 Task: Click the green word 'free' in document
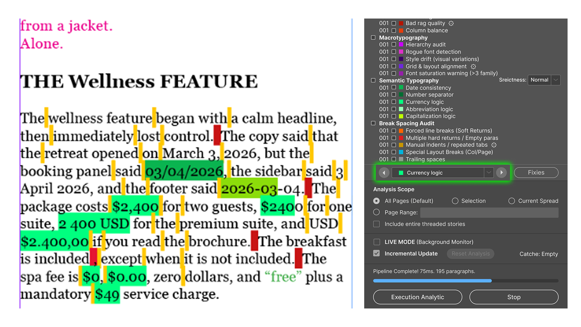tap(283, 277)
